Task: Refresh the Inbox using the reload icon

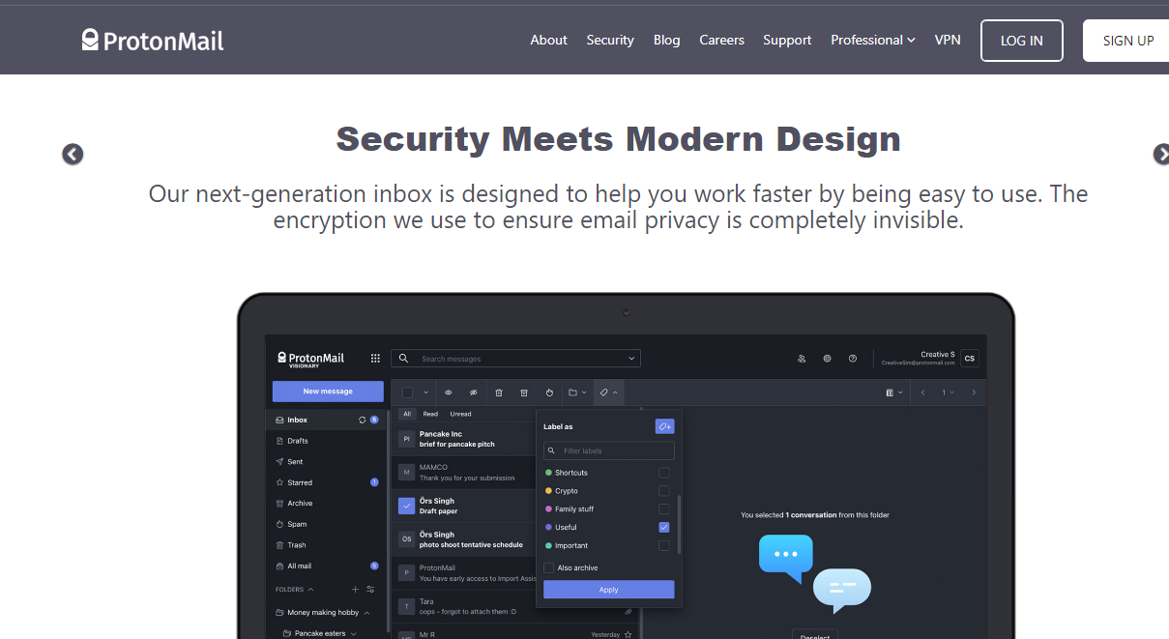Action: pos(363,420)
